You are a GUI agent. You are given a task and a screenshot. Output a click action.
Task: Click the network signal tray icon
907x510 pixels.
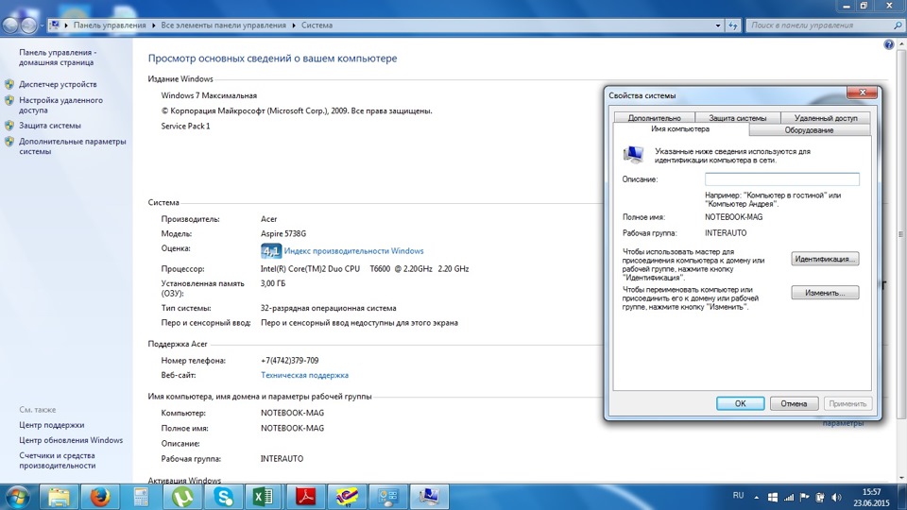(788, 498)
